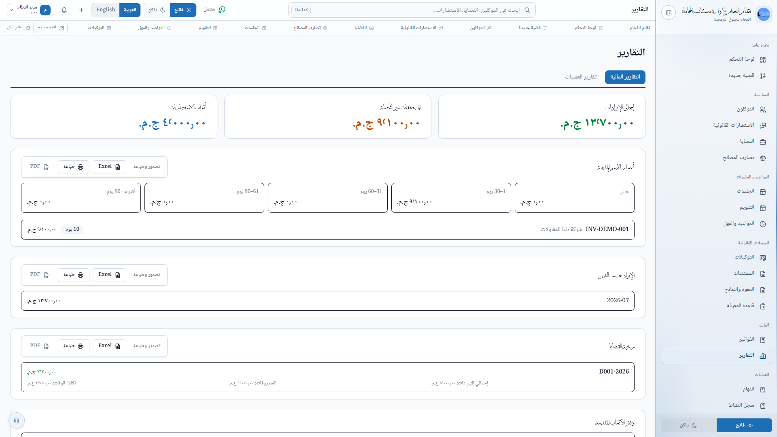777x437 pixels.
Task: Print the أعمار الذمم المدينة report
Action: 73,167
